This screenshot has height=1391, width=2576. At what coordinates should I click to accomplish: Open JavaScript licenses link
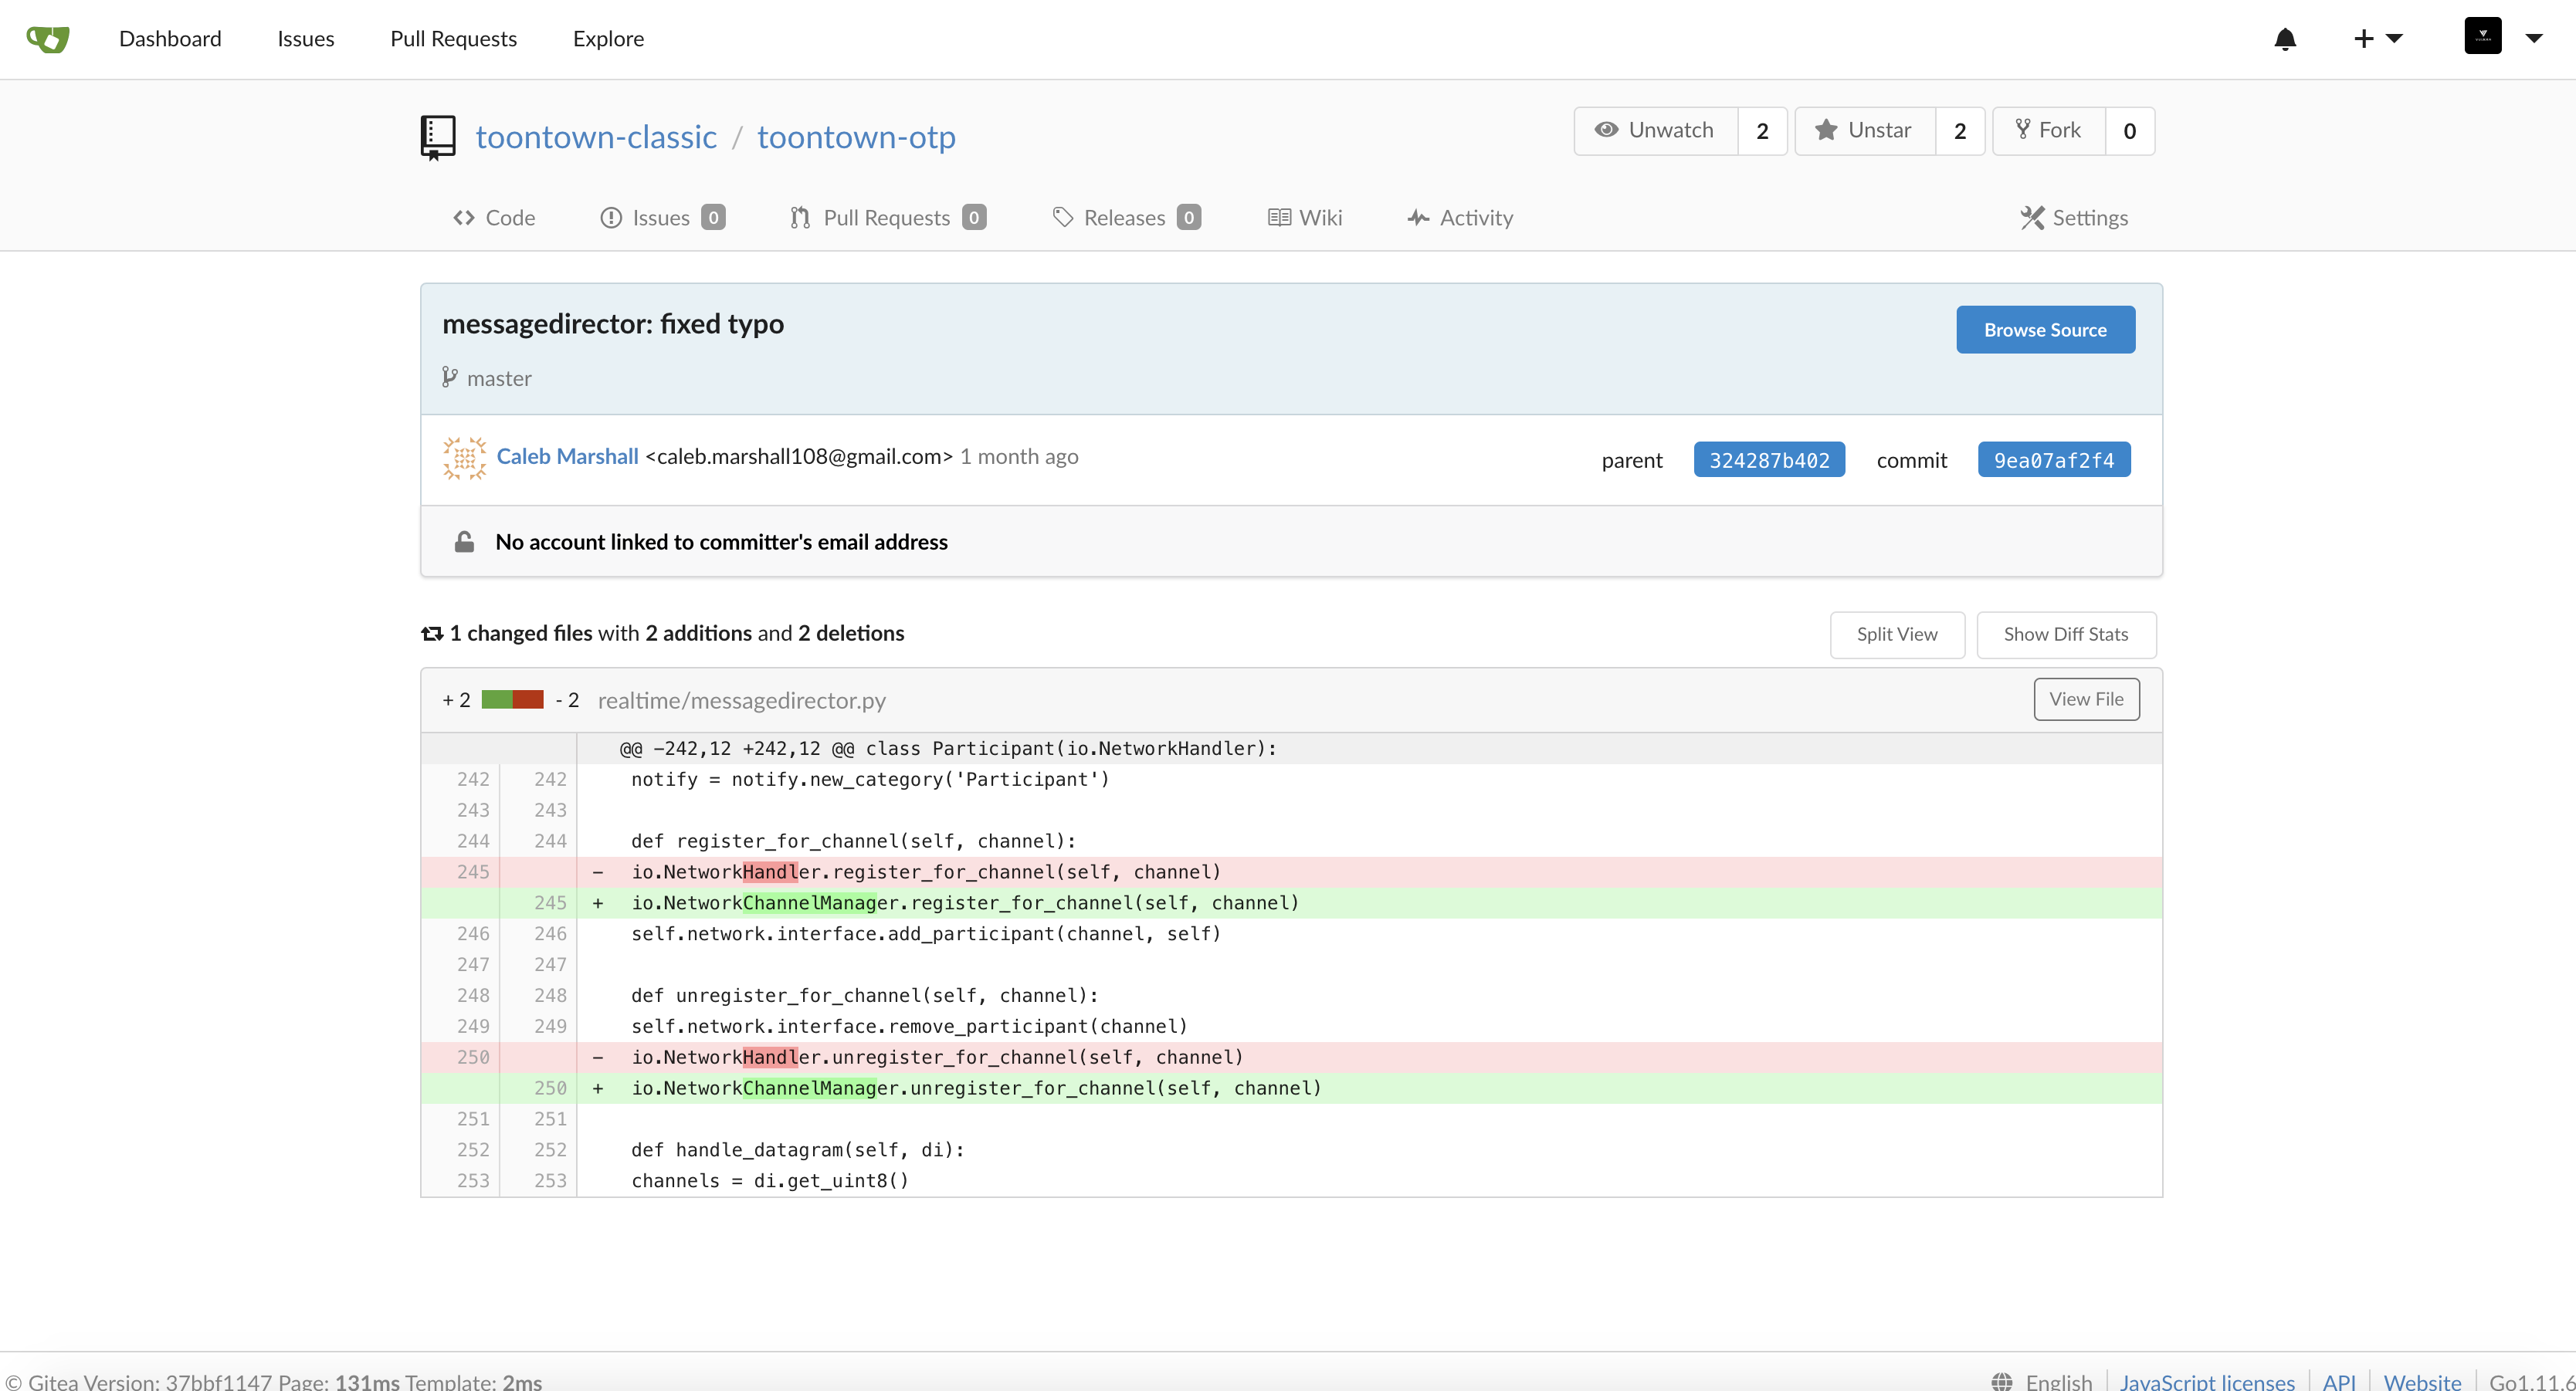[x=2206, y=1382]
